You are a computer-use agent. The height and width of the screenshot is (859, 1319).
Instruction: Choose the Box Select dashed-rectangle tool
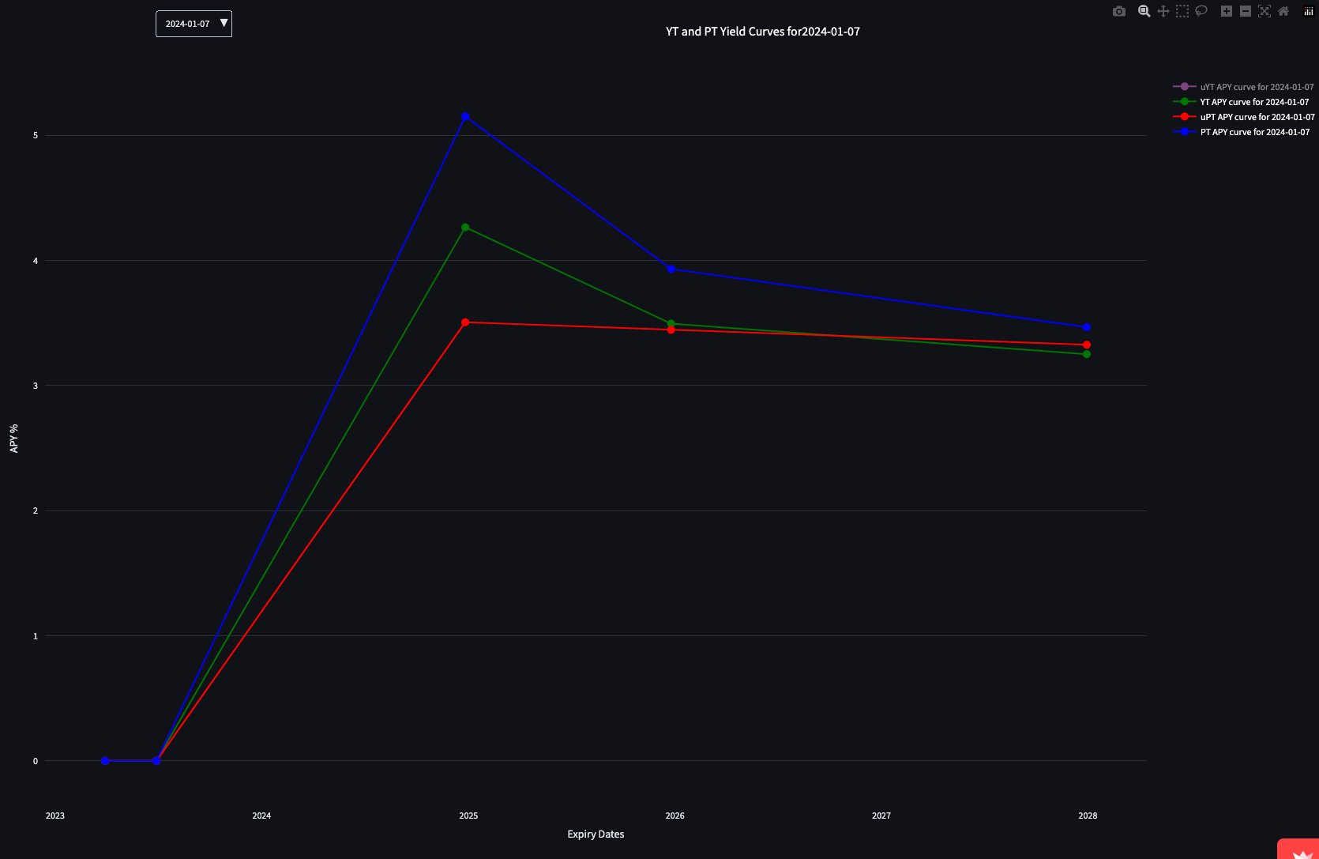point(1182,11)
